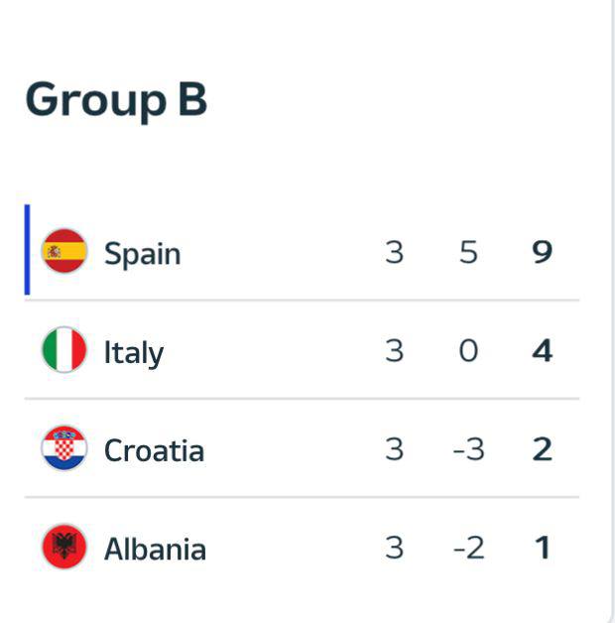Open the Italy team link
Image resolution: width=615 pixels, height=623 pixels.
(133, 352)
